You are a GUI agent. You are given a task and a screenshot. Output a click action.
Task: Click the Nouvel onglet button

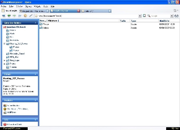9,11
